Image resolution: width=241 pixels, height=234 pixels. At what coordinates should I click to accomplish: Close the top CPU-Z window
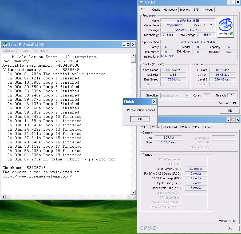tap(238, 2)
